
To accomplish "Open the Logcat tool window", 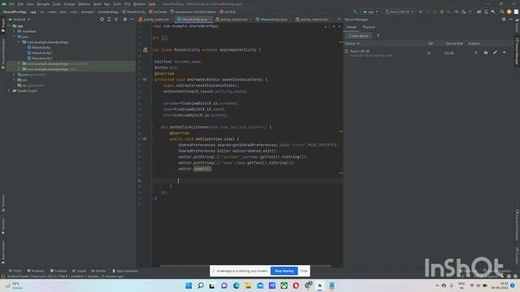I will (80, 271).
